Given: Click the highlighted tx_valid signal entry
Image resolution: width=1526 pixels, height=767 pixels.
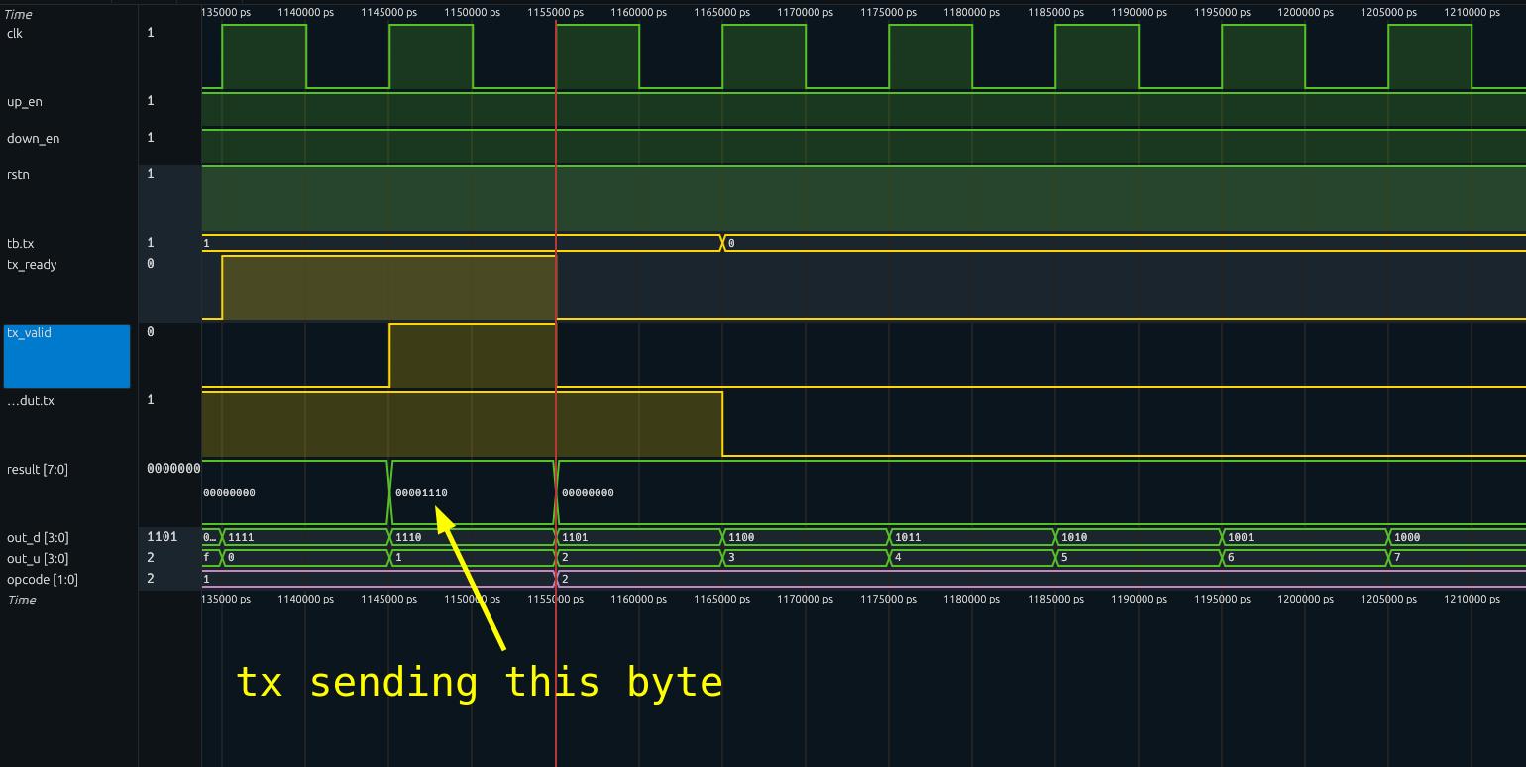Looking at the screenshot, I should pos(64,355).
